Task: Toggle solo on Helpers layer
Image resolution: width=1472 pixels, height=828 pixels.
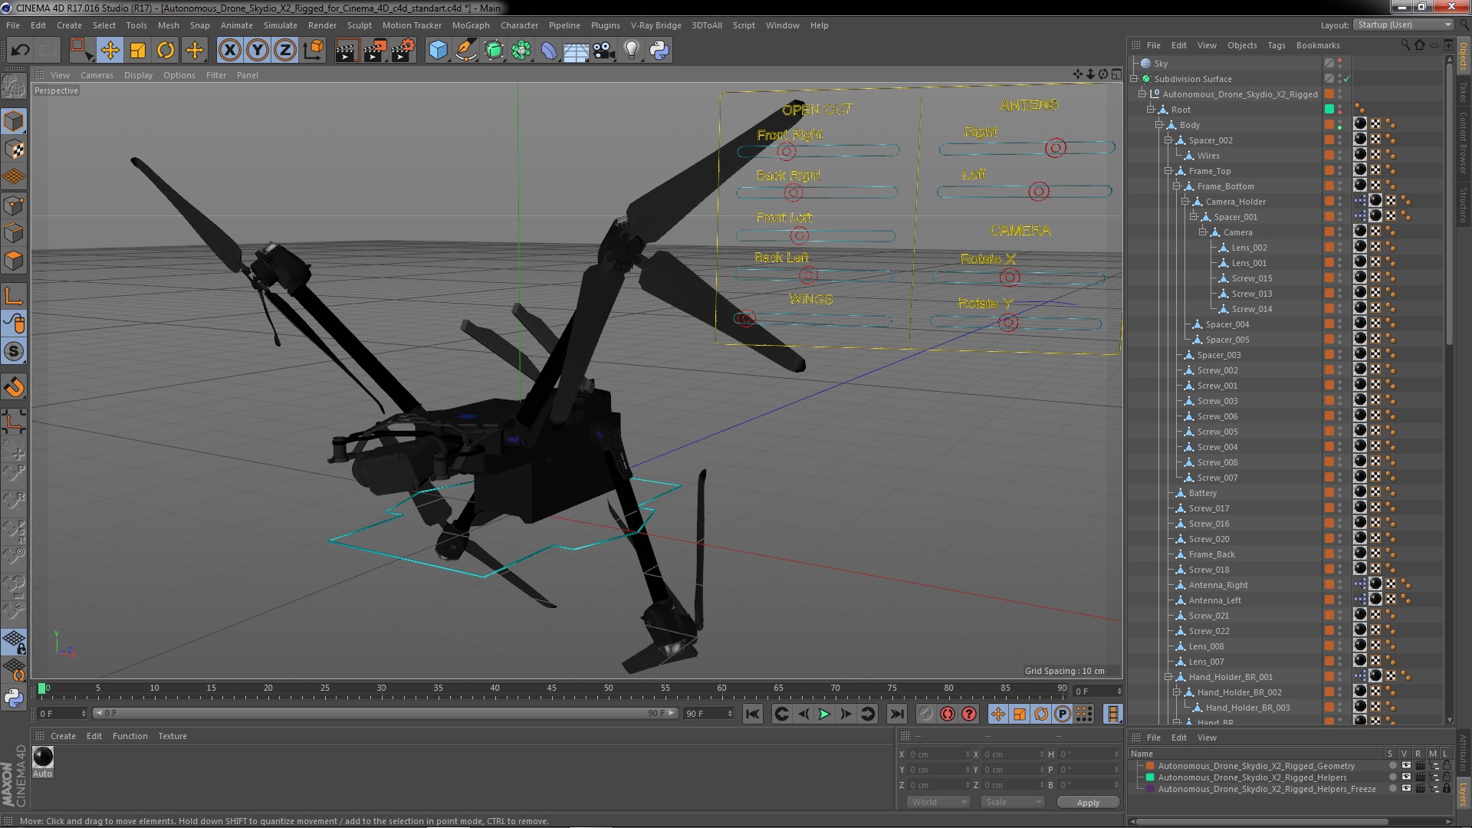Action: click(x=1392, y=777)
